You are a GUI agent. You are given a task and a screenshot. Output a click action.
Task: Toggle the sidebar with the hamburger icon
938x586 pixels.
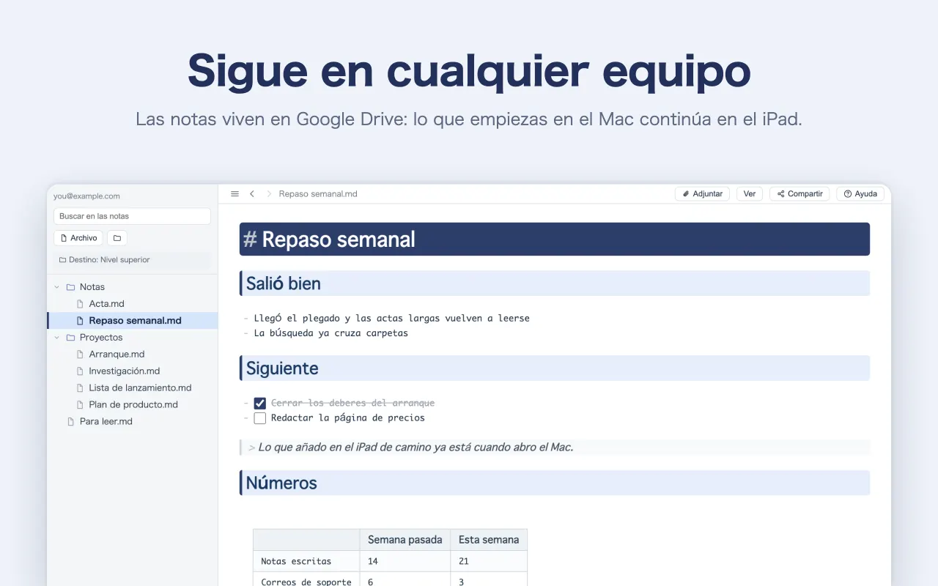click(x=234, y=194)
